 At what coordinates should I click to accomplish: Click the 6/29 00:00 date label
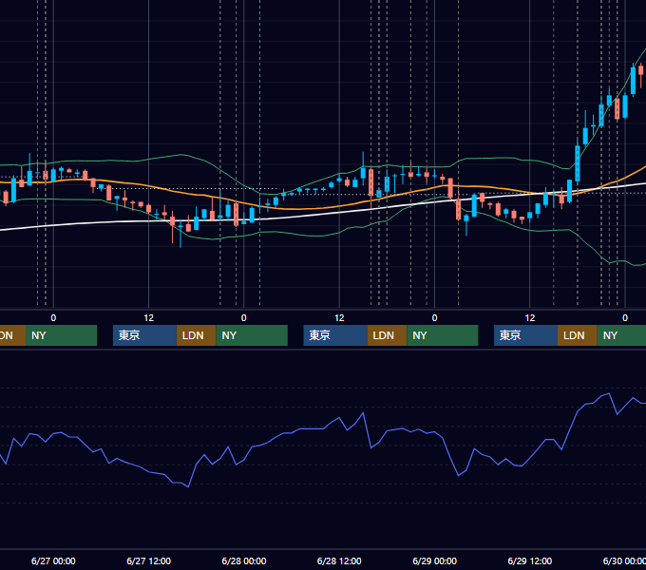pos(435,560)
